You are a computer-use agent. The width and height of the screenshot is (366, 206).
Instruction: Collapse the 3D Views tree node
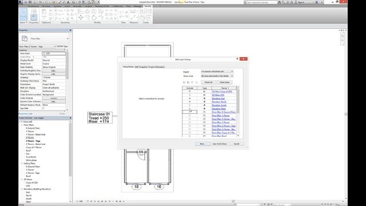click(x=22, y=179)
